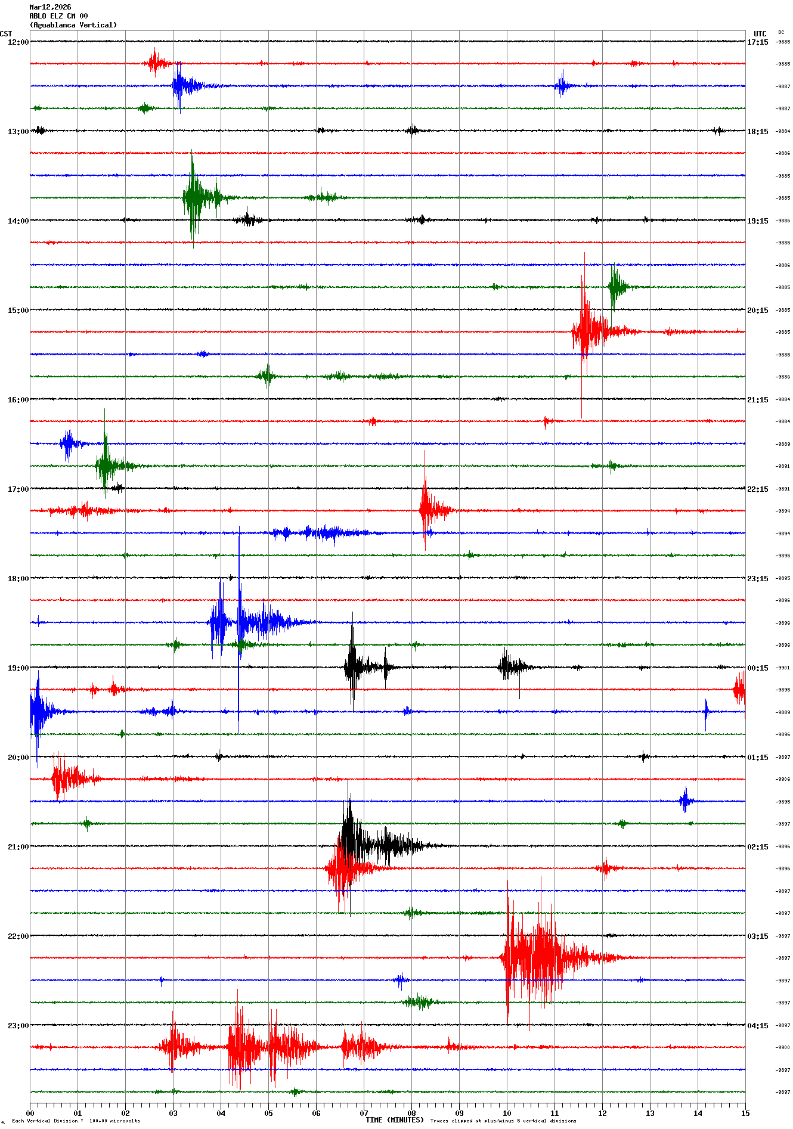Click the 17:15 UTC time label
Image resolution: width=793 pixels, height=1129 pixels.
pos(758,42)
